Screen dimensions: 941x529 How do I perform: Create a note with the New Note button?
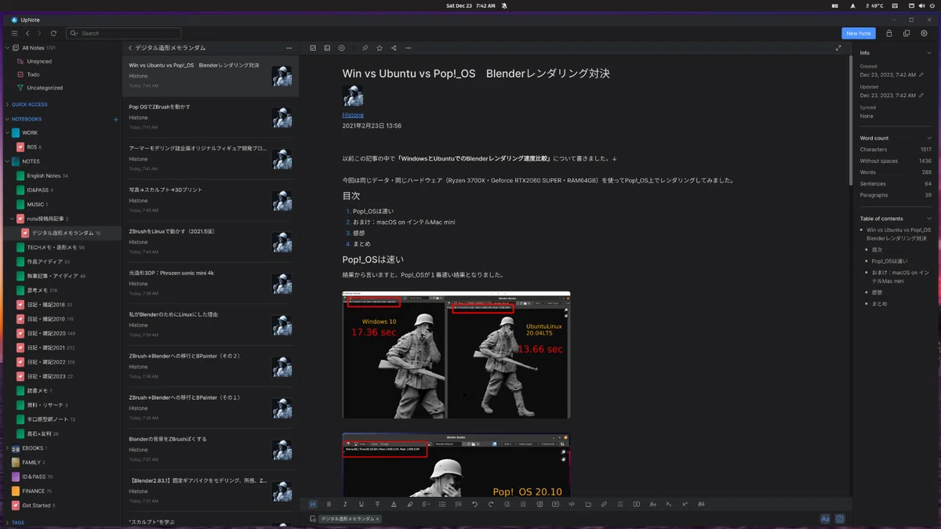[859, 34]
